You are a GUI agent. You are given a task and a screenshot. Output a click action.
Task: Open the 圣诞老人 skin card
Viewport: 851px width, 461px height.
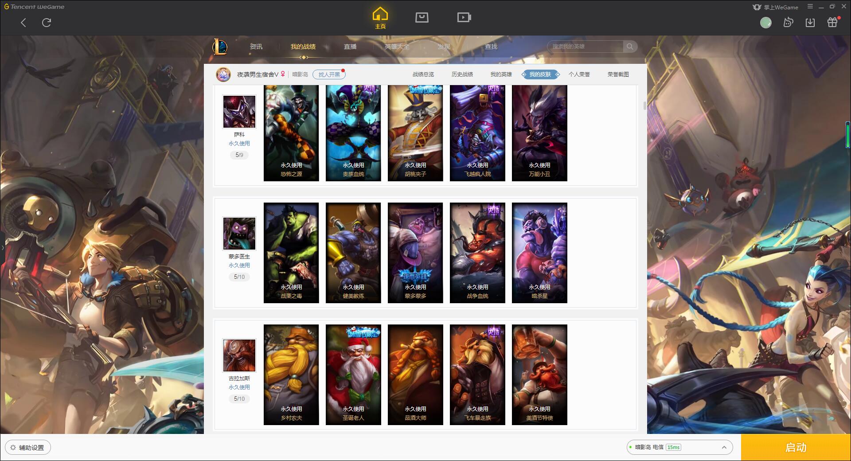(x=353, y=375)
